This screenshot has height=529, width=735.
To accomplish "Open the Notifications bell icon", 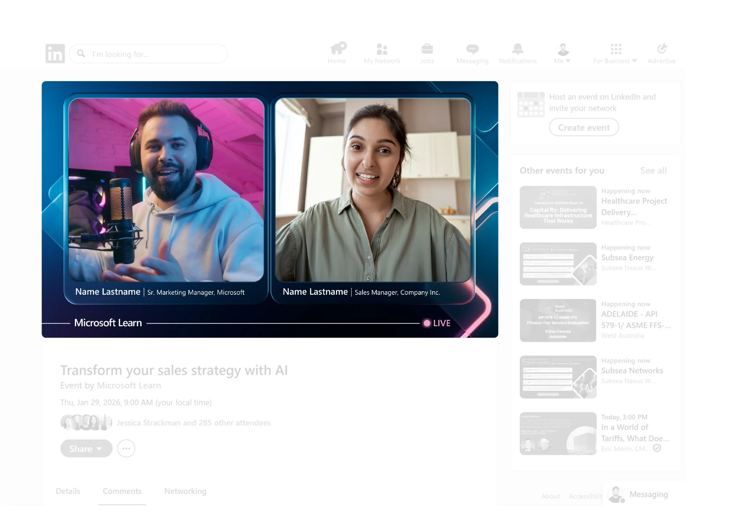I will pyautogui.click(x=518, y=49).
